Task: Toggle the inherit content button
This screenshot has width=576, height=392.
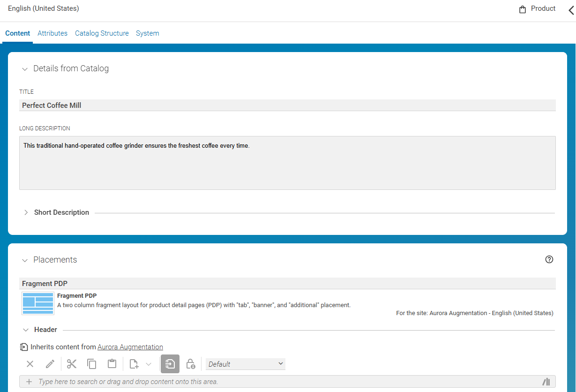Action: (x=170, y=364)
